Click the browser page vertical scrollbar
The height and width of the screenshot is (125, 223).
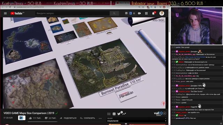(169, 21)
